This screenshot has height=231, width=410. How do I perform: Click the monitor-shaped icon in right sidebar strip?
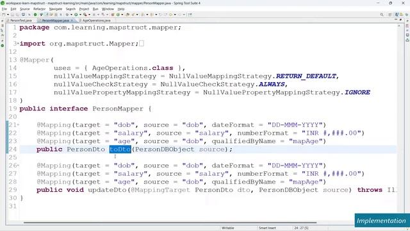(407, 35)
